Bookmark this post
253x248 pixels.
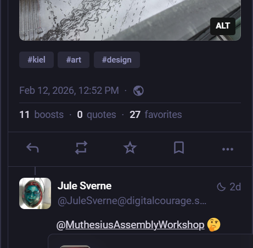(x=179, y=148)
